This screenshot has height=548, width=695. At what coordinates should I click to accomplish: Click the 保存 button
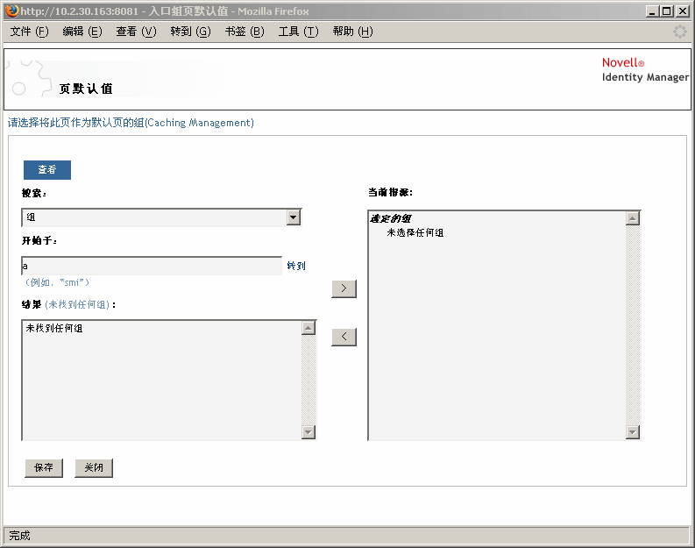pos(44,467)
